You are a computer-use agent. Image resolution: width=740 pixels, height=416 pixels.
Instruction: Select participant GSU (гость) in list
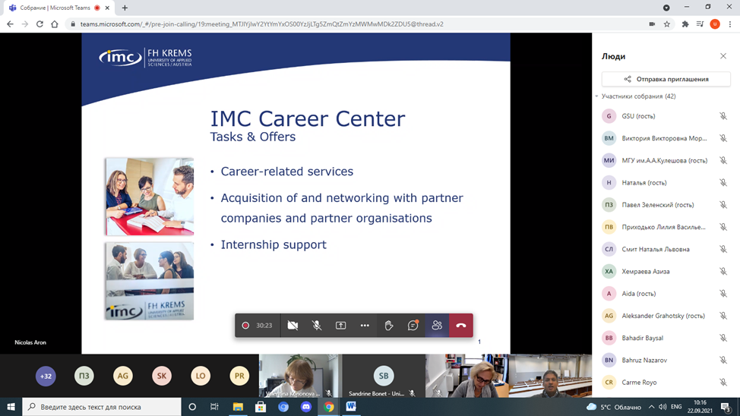pos(666,116)
